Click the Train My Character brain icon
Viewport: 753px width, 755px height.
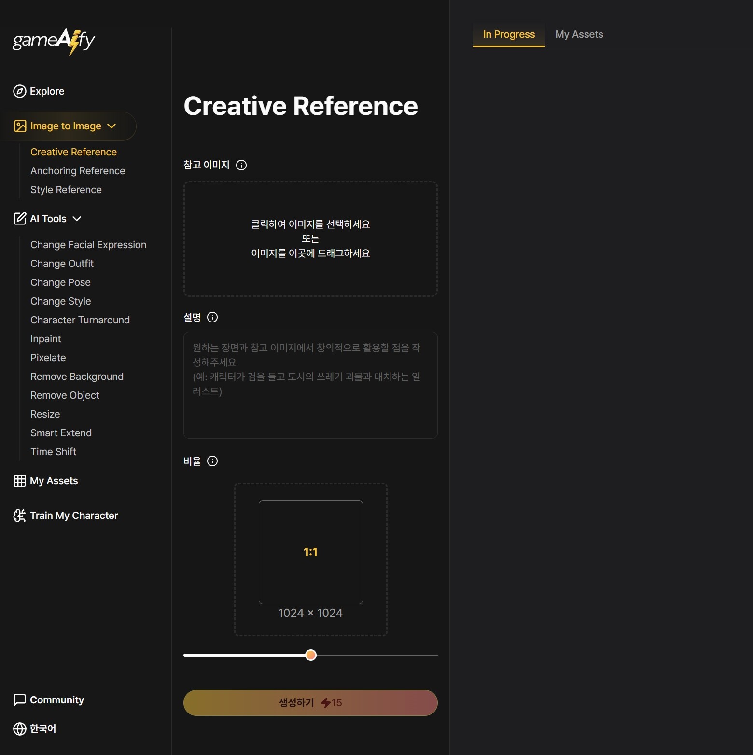20,516
